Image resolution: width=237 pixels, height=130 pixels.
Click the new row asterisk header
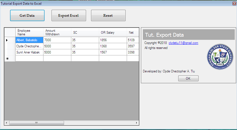pyautogui.click(x=10, y=58)
